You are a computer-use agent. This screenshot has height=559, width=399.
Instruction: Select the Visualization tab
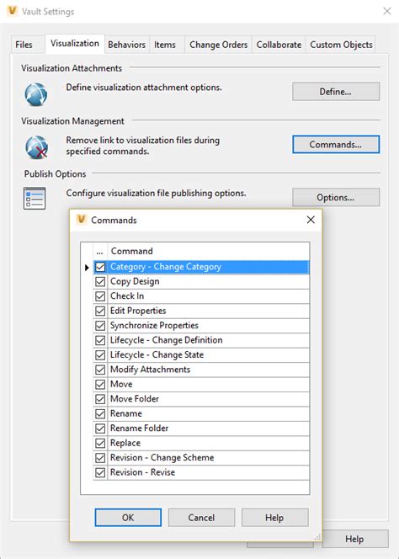tap(75, 44)
